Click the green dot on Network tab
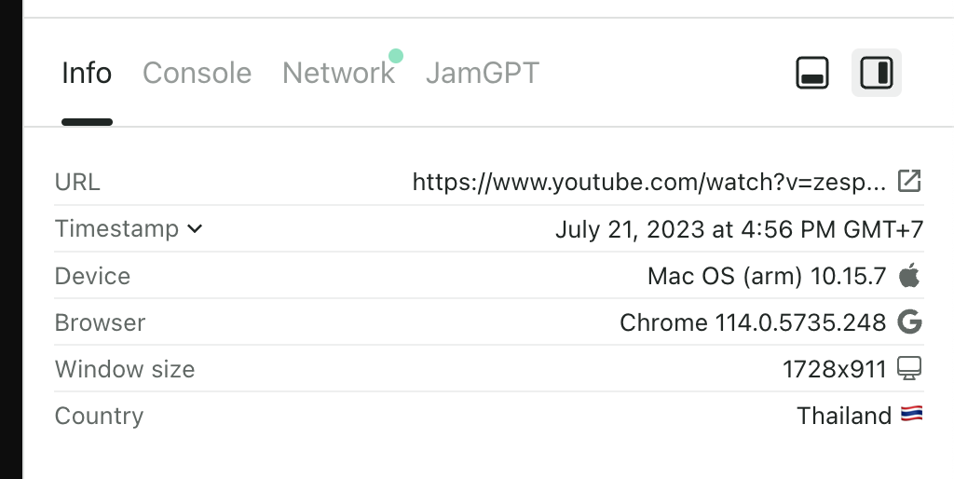This screenshot has height=479, width=954. tap(396, 56)
